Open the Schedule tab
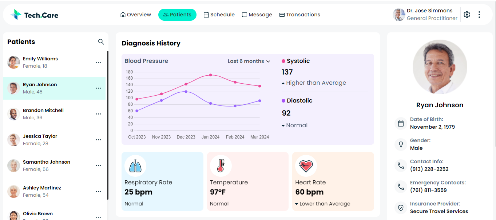 (x=219, y=15)
